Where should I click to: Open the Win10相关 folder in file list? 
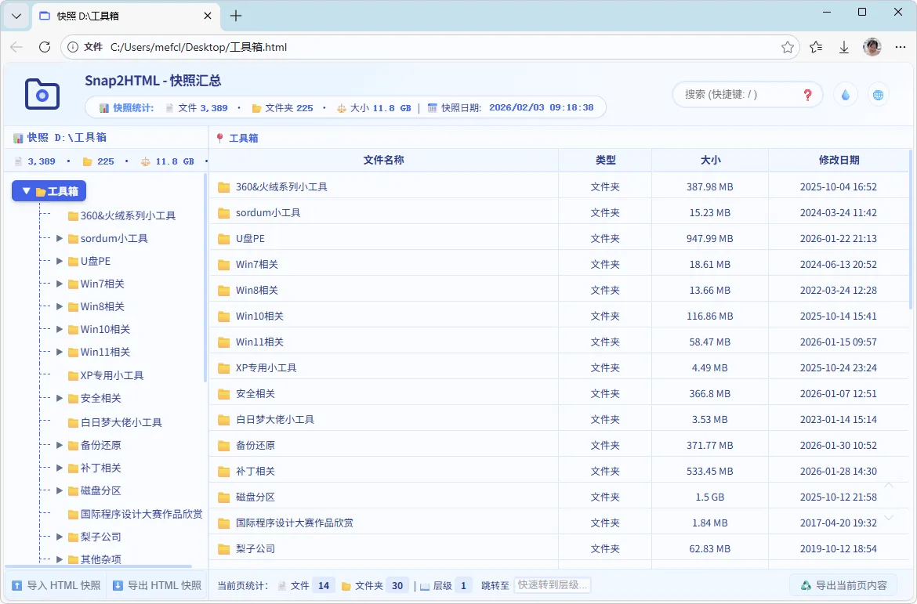click(x=259, y=316)
